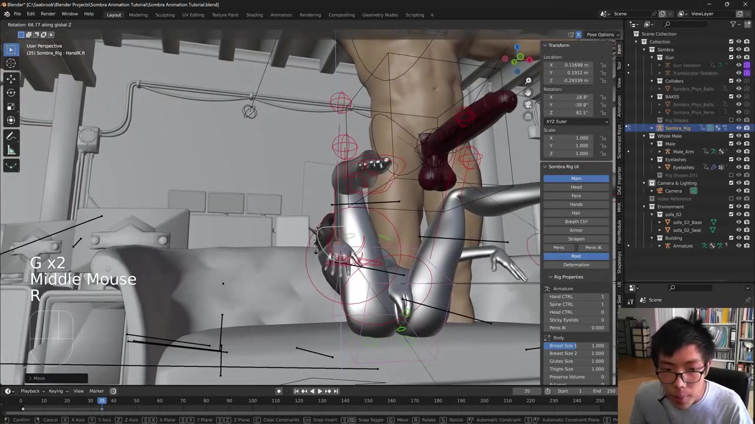Image resolution: width=755 pixels, height=424 pixels.
Task: Activate the 3D Cursor tool
Action: 11,64
